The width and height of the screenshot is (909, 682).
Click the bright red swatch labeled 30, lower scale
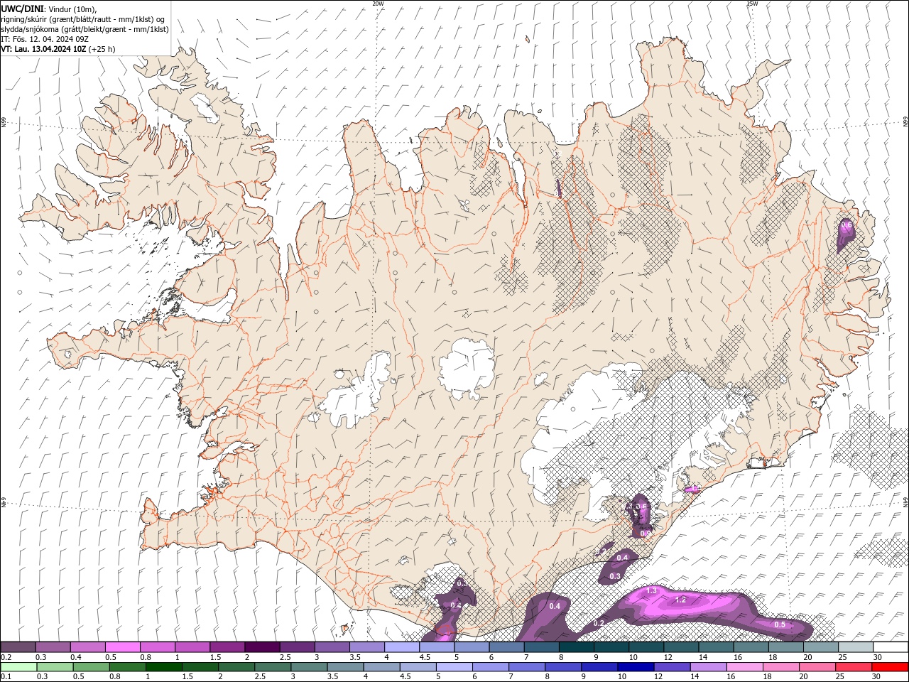tap(890, 667)
